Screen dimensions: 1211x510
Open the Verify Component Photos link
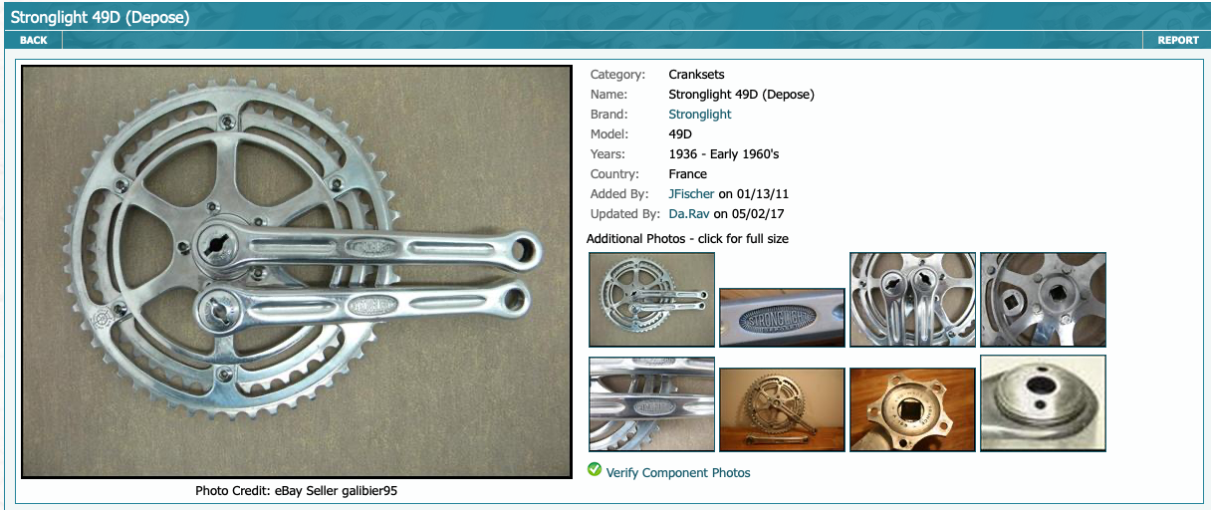click(x=678, y=473)
